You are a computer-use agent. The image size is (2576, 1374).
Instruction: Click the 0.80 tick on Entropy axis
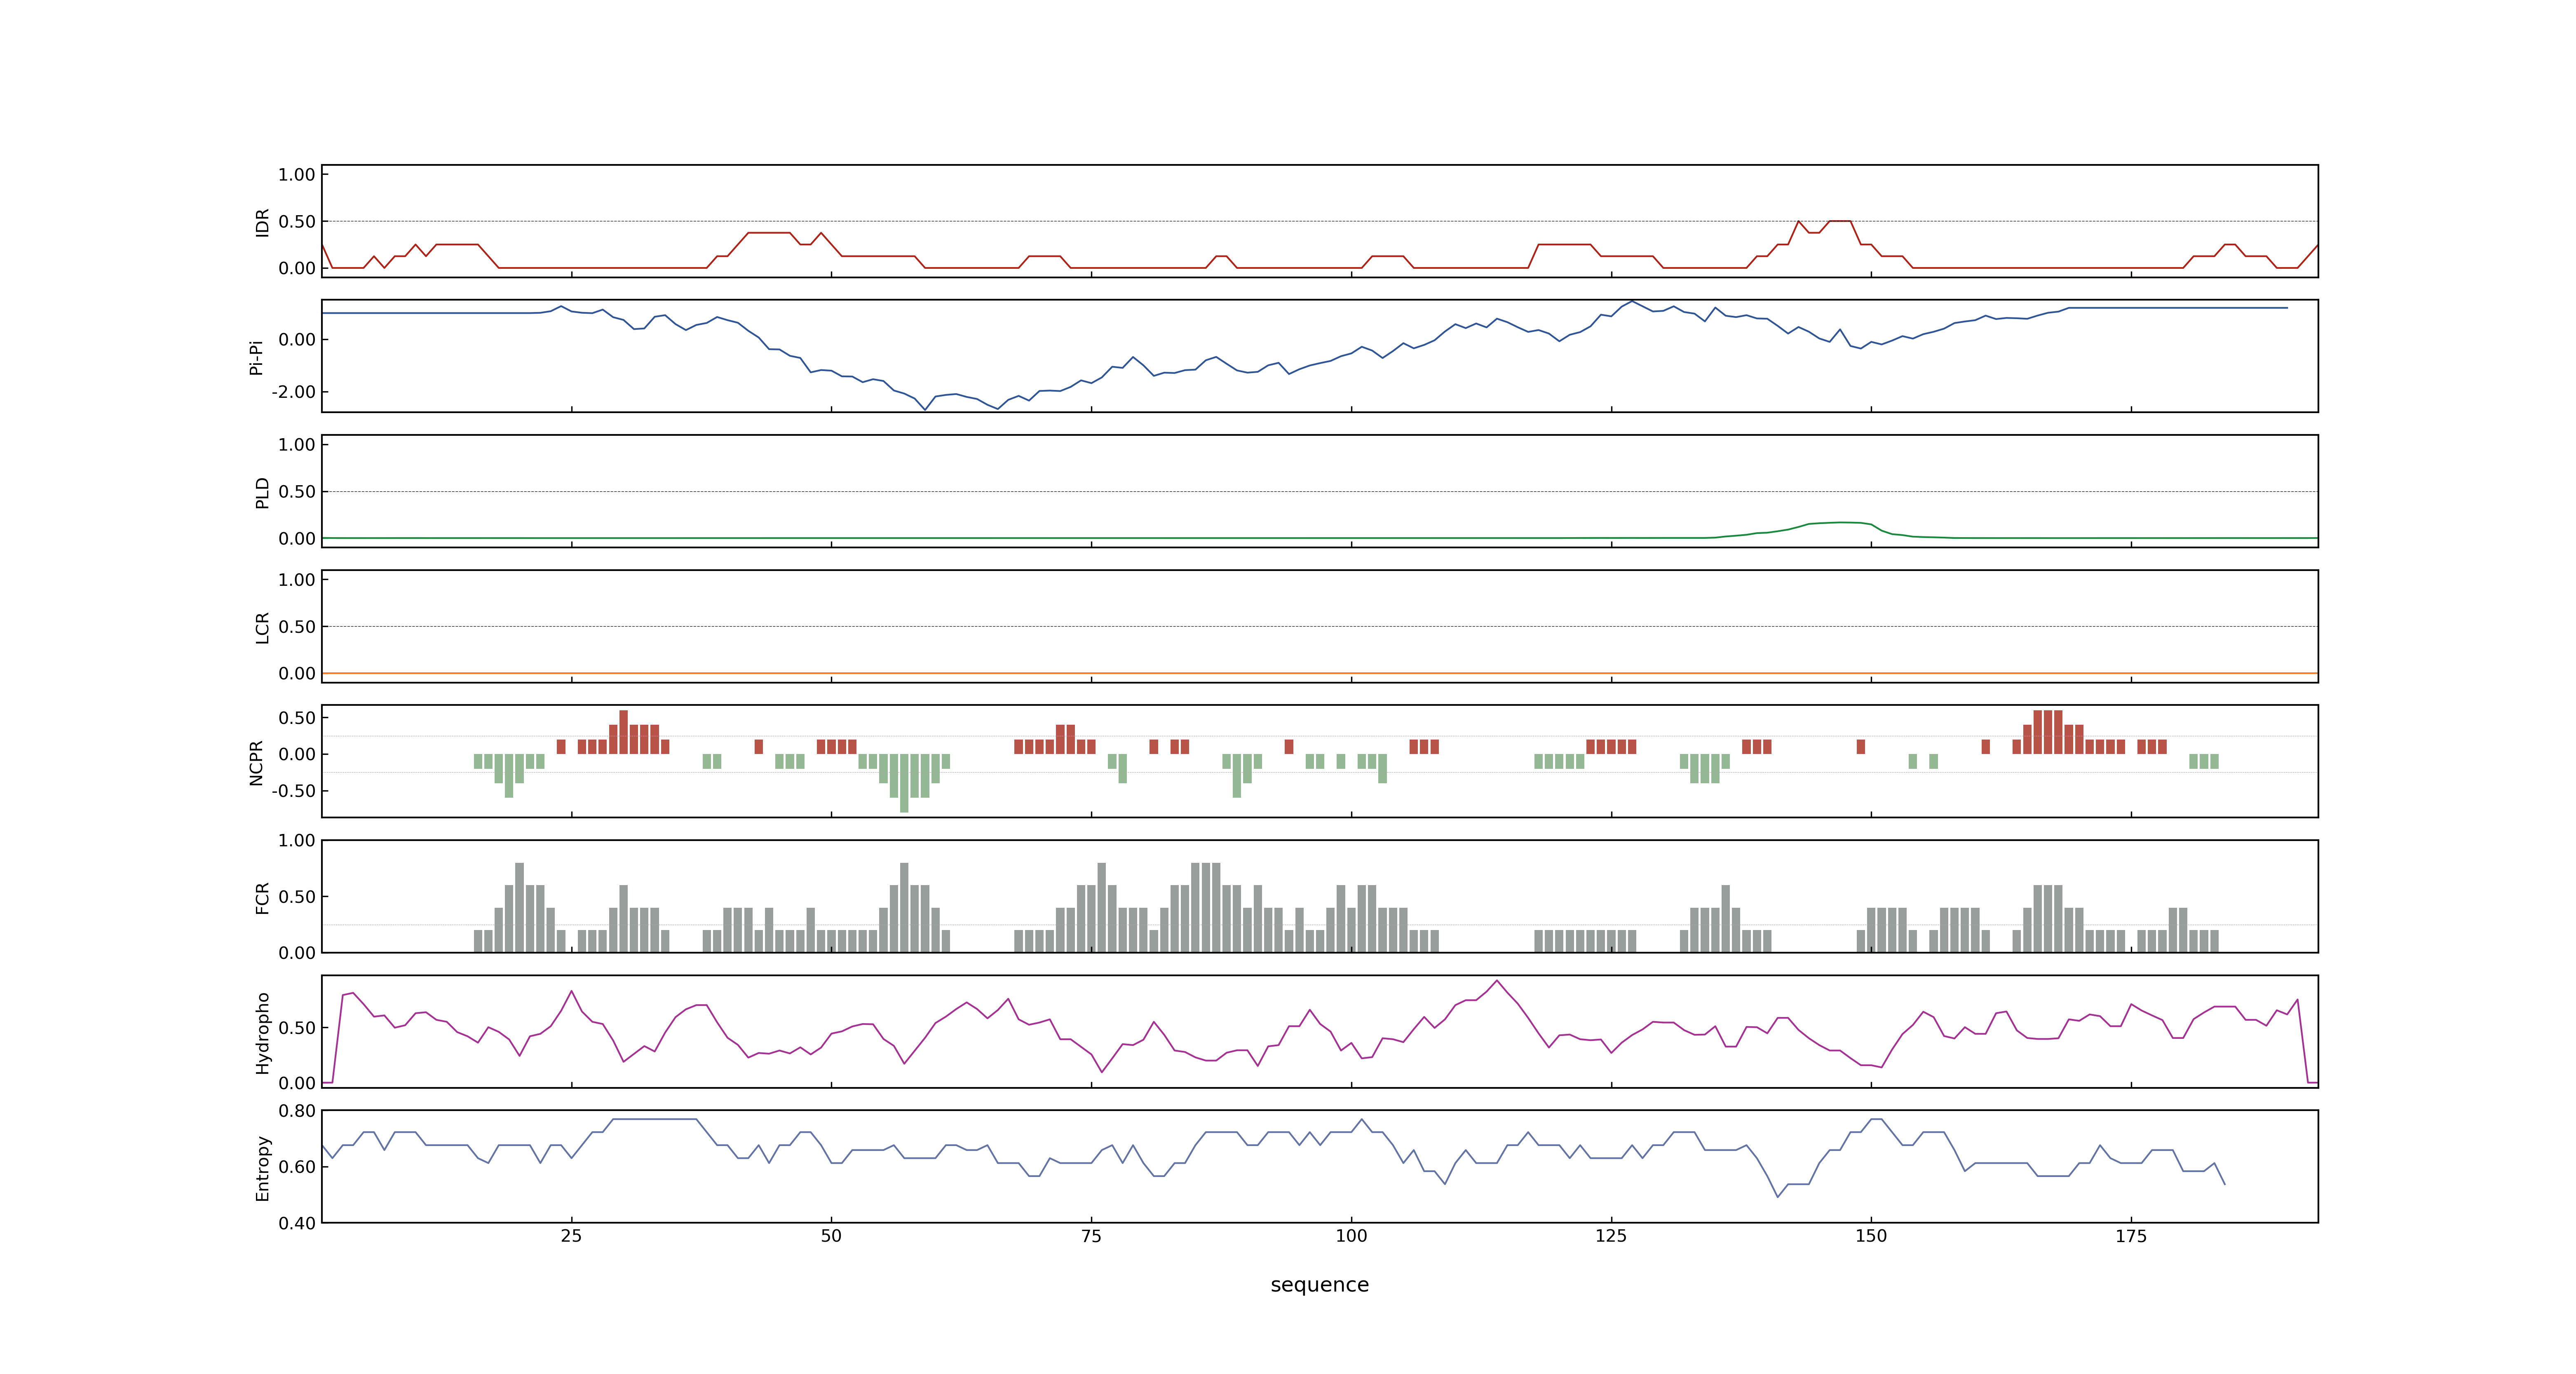tap(297, 1111)
